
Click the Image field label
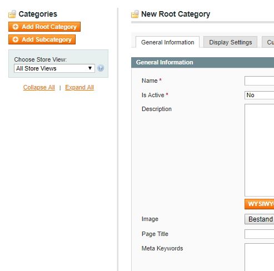pyautogui.click(x=150, y=219)
